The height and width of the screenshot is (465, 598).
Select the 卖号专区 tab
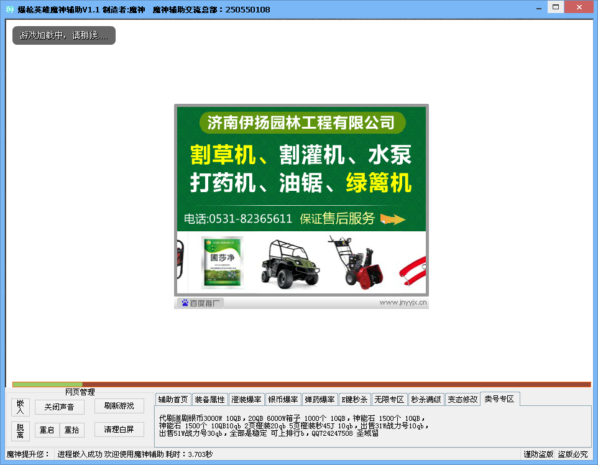500,399
